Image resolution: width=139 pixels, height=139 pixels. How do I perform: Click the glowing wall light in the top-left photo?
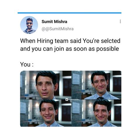coord(34,78)
